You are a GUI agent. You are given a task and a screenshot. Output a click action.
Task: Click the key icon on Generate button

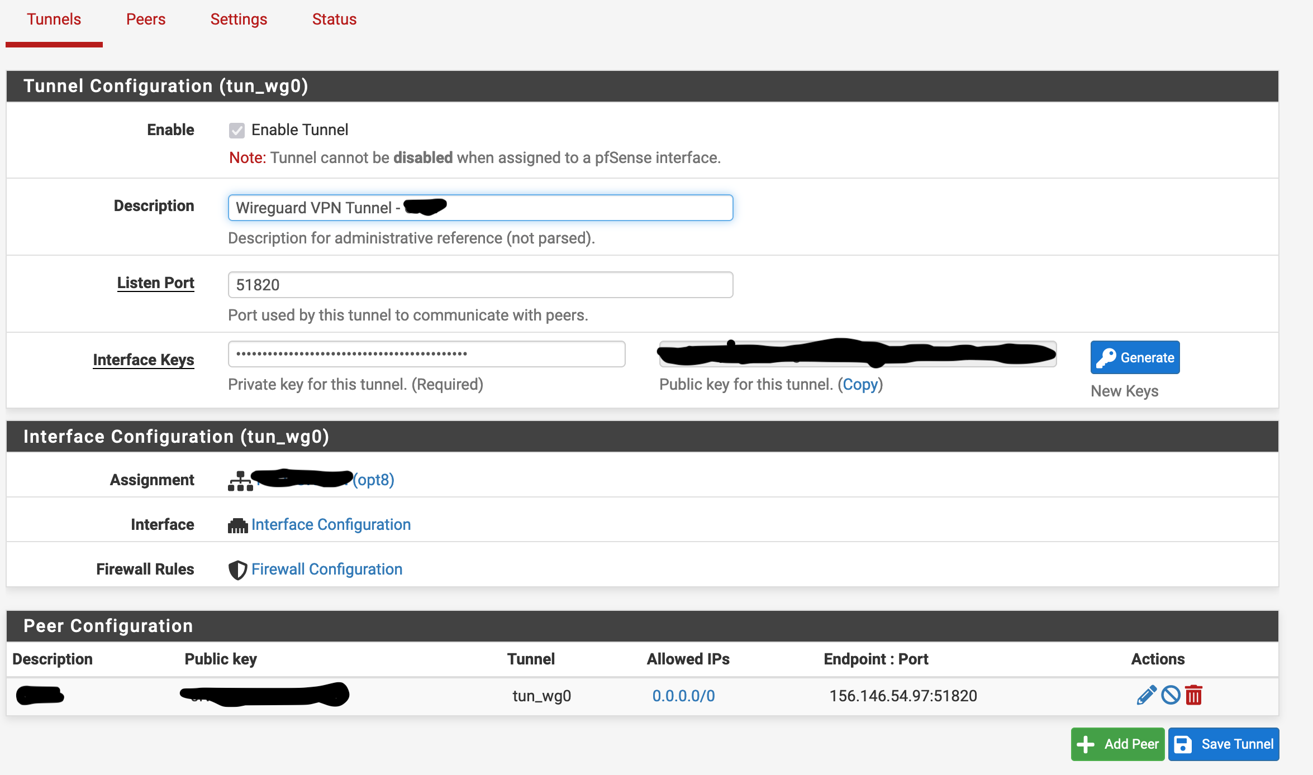(x=1106, y=358)
